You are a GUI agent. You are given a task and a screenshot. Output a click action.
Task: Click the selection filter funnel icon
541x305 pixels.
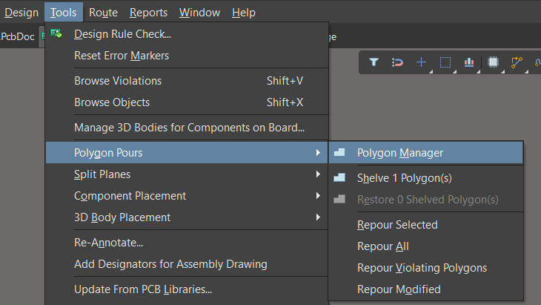tap(374, 62)
